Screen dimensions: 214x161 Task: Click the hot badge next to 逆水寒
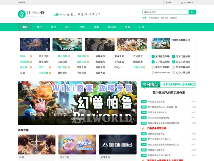point(31,67)
